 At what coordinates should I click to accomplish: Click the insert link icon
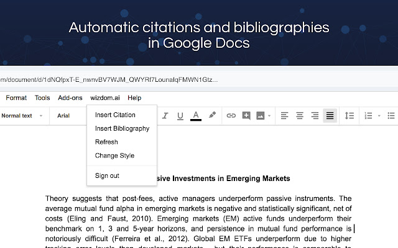pos(231,115)
